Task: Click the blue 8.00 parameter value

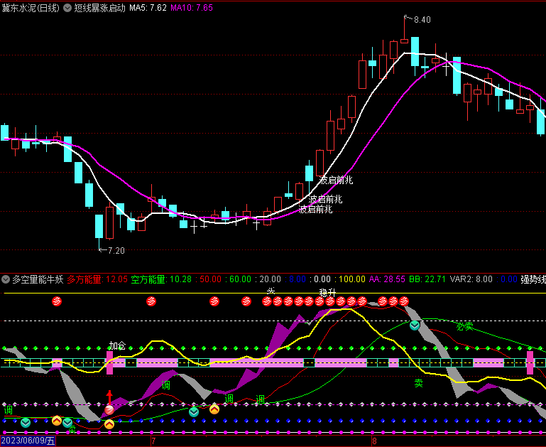Action: (x=297, y=279)
